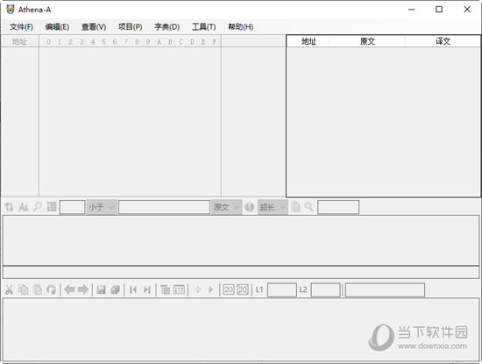Click the round half-shaded icon before 超长
Image resolution: width=482 pixels, height=364 pixels.
coord(250,207)
